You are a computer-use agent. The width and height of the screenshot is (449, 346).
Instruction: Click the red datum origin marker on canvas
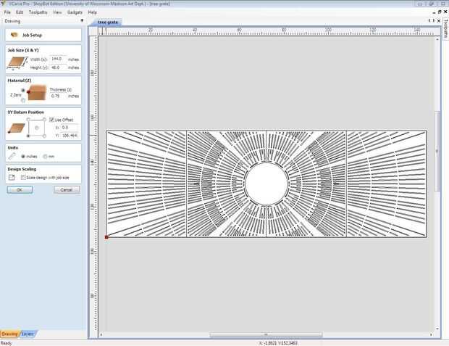click(x=106, y=237)
